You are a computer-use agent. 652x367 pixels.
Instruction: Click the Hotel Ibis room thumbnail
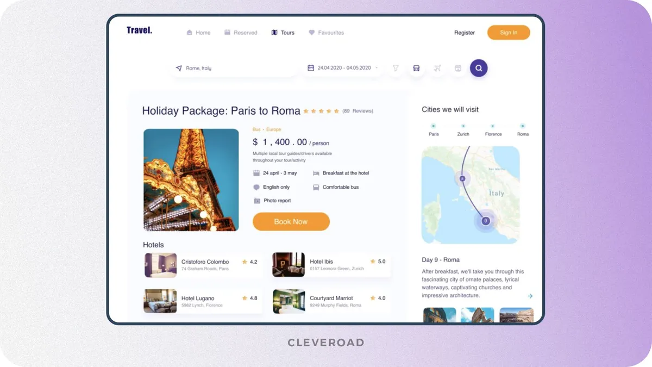coord(289,265)
